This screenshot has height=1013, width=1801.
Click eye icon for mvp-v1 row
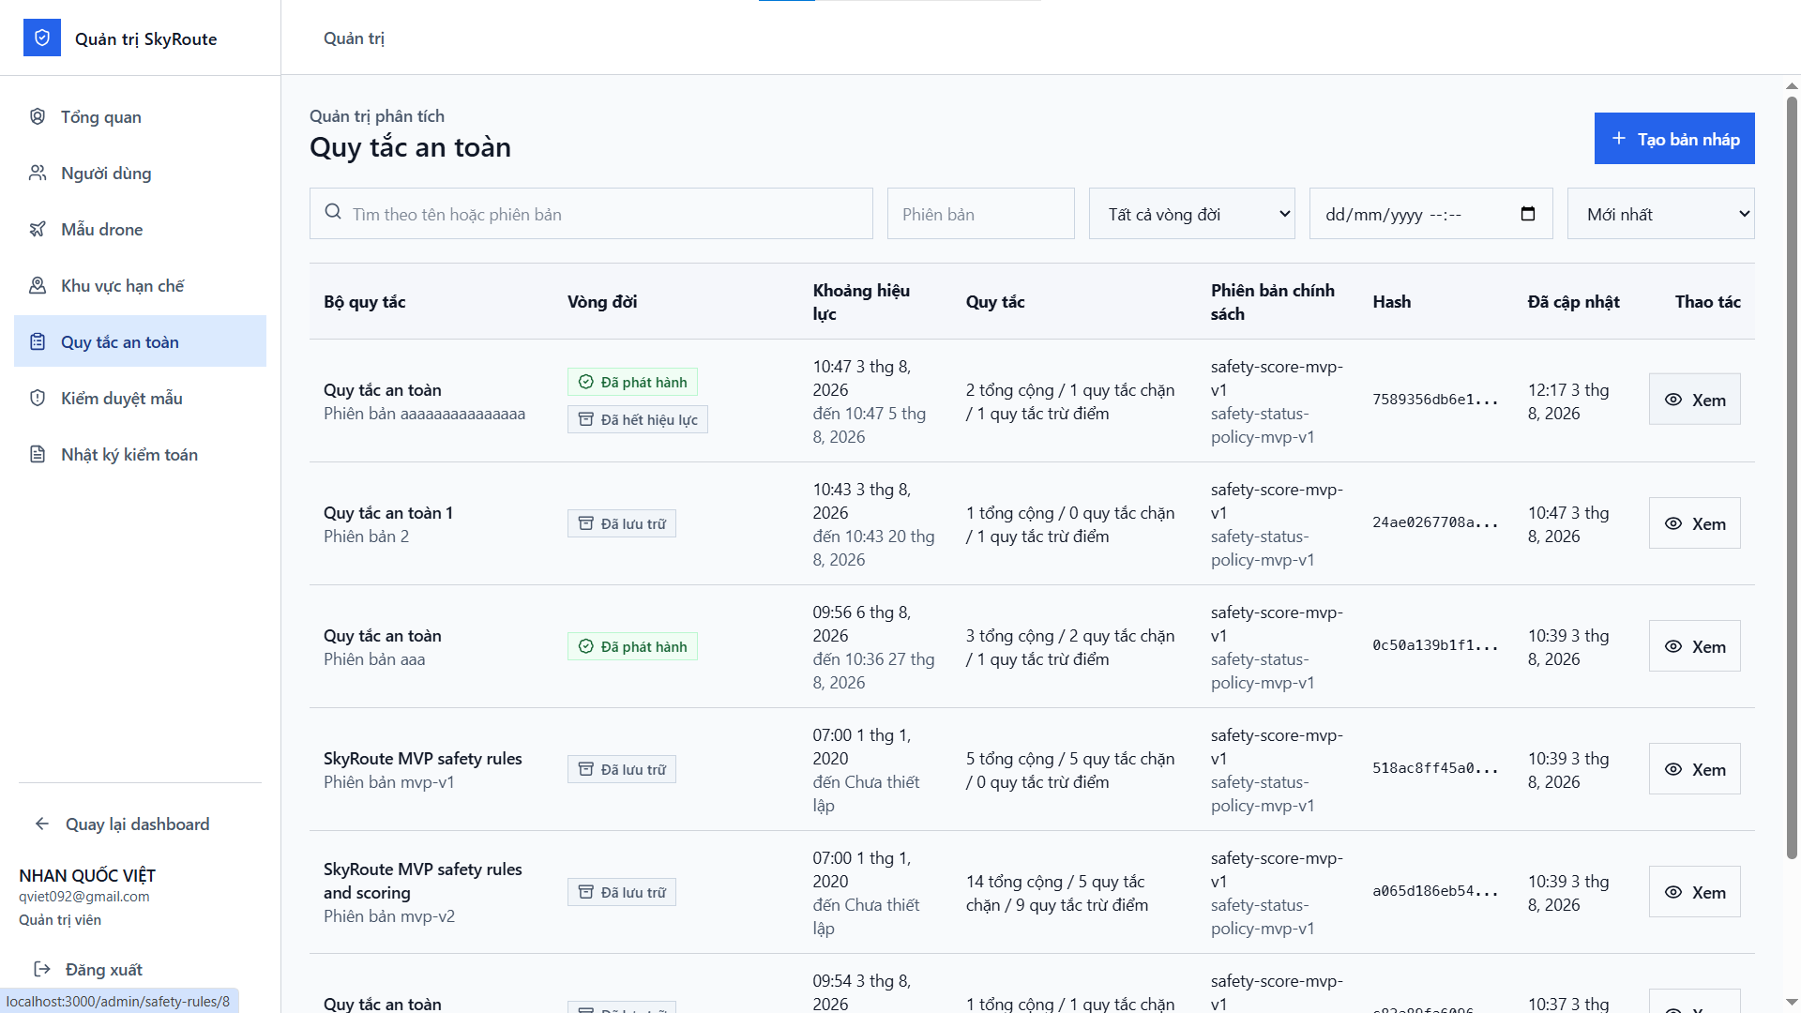click(1673, 769)
